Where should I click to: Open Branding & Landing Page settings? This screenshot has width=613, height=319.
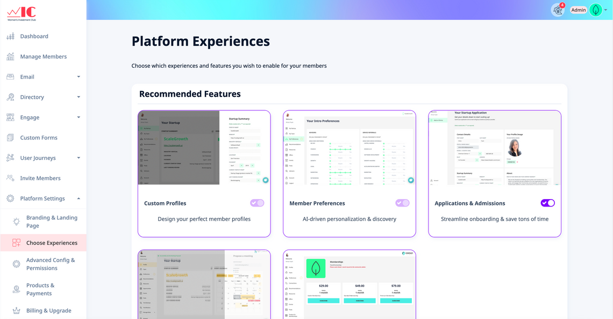coord(43,222)
